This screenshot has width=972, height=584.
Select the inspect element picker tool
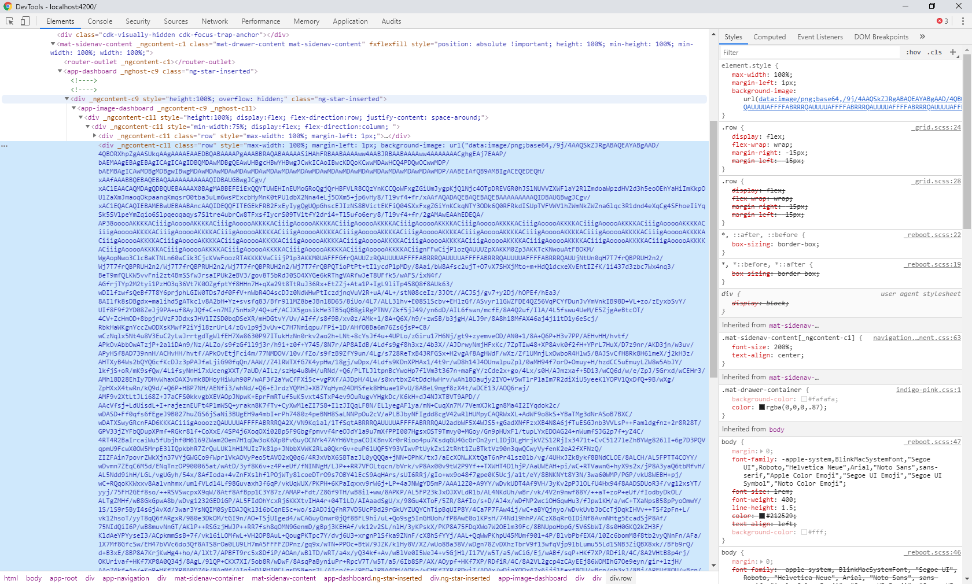click(9, 21)
